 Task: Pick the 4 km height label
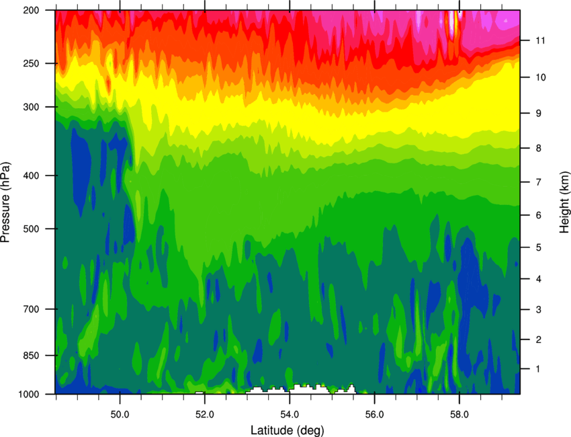538,279
